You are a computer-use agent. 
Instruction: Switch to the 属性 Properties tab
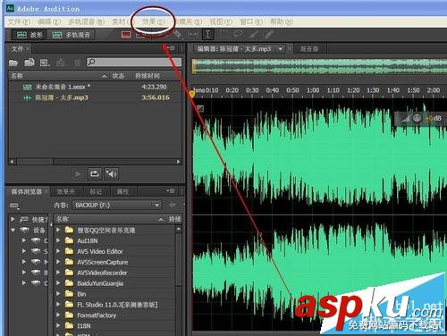pos(122,192)
